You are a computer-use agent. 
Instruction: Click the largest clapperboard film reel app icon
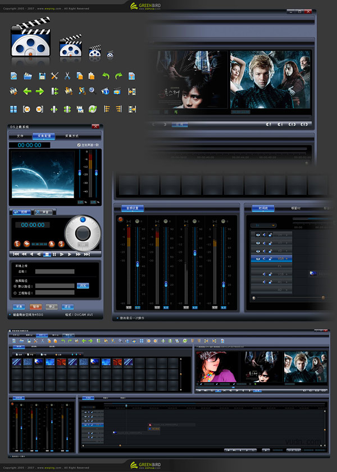coord(31,38)
